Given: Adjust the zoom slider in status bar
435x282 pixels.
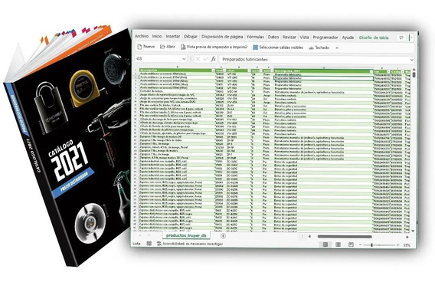Looking at the screenshot, I should coord(371,245).
